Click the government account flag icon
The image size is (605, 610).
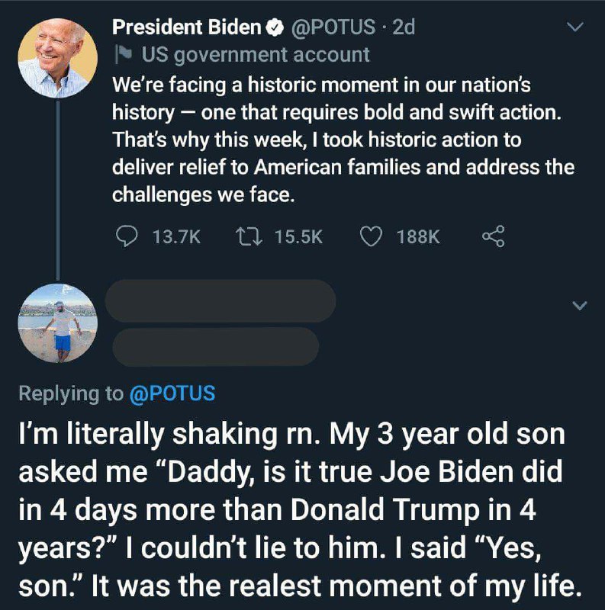pyautogui.click(x=120, y=55)
